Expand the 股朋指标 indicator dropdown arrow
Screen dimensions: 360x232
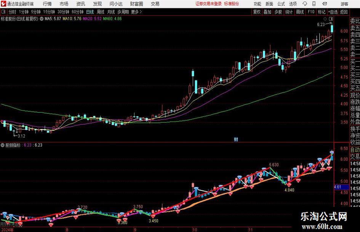(x=3, y=145)
